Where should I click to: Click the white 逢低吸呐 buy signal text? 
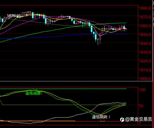tap(101, 117)
